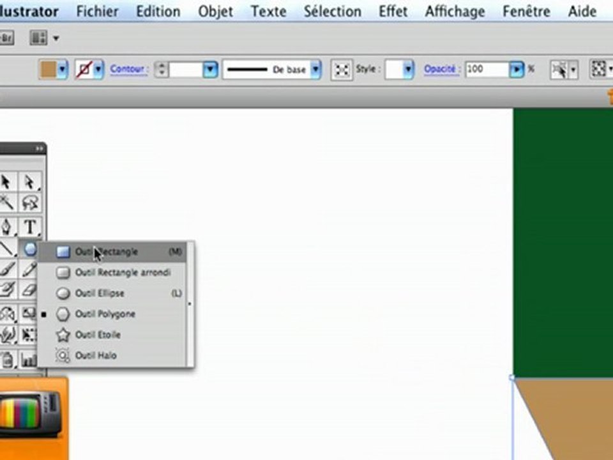Image resolution: width=613 pixels, height=460 pixels.
Task: Collapse the tools panel with double arrows
Action: point(39,149)
